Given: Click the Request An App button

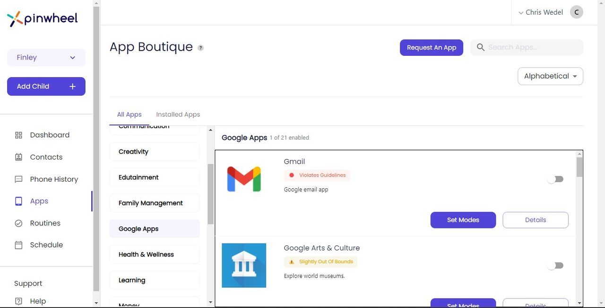Looking at the screenshot, I should click(432, 47).
